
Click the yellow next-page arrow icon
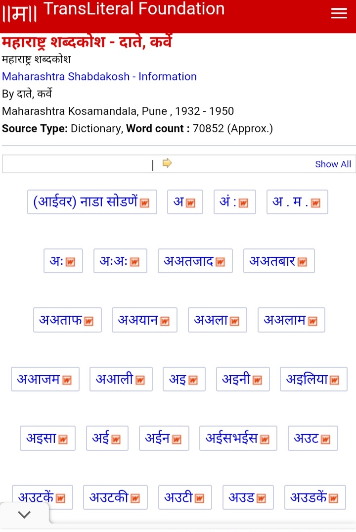click(x=167, y=163)
